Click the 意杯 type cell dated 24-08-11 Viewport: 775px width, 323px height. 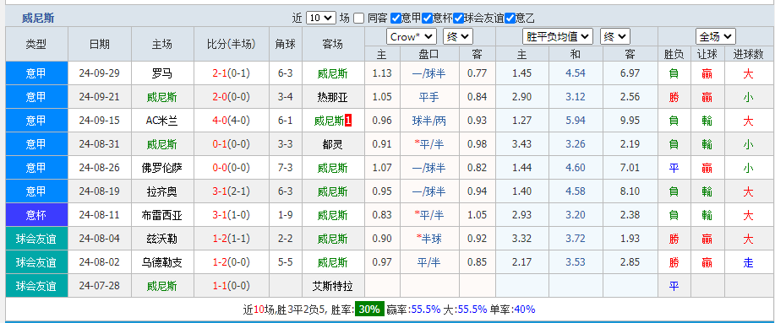click(x=36, y=215)
